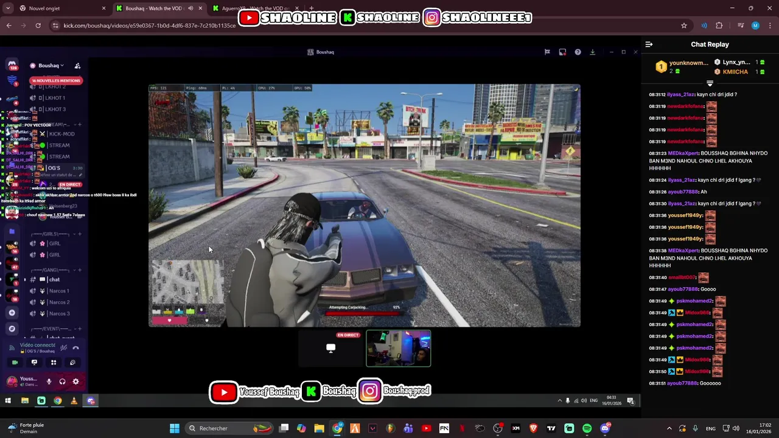Open a new browser tab with plus
Screen dimensions: 779x438
(311, 9)
